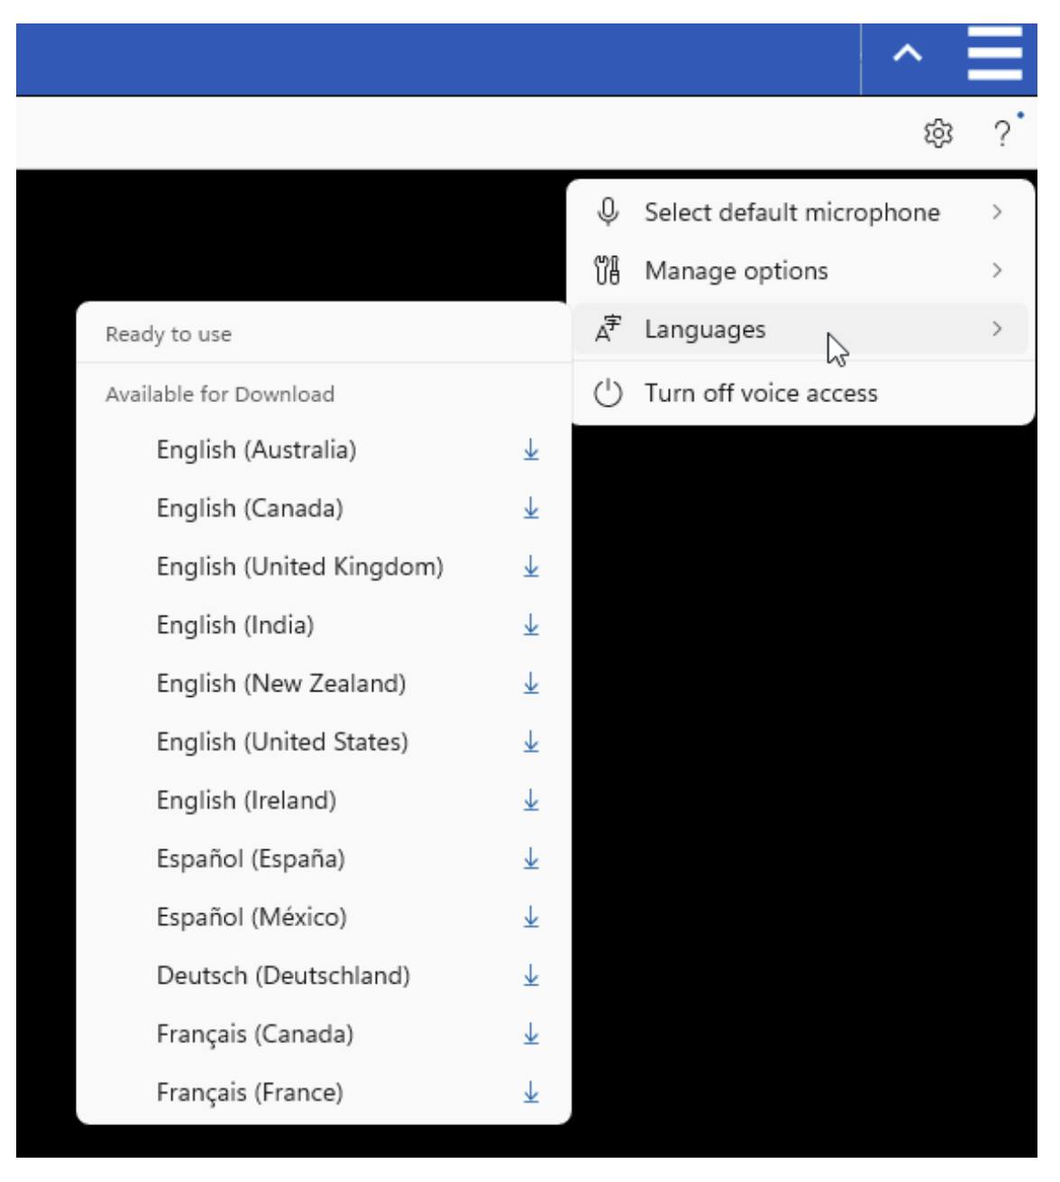
Task: Expand Select default microphone submenu arrow
Action: (996, 213)
